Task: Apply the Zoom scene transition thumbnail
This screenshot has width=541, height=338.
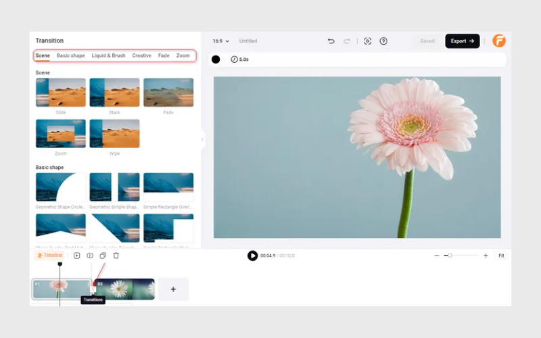Action: tap(61, 133)
